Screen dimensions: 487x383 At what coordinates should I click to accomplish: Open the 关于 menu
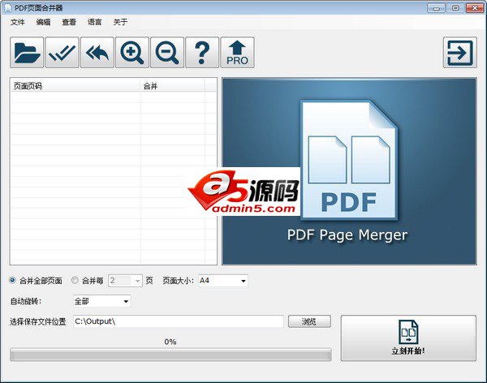tap(120, 22)
